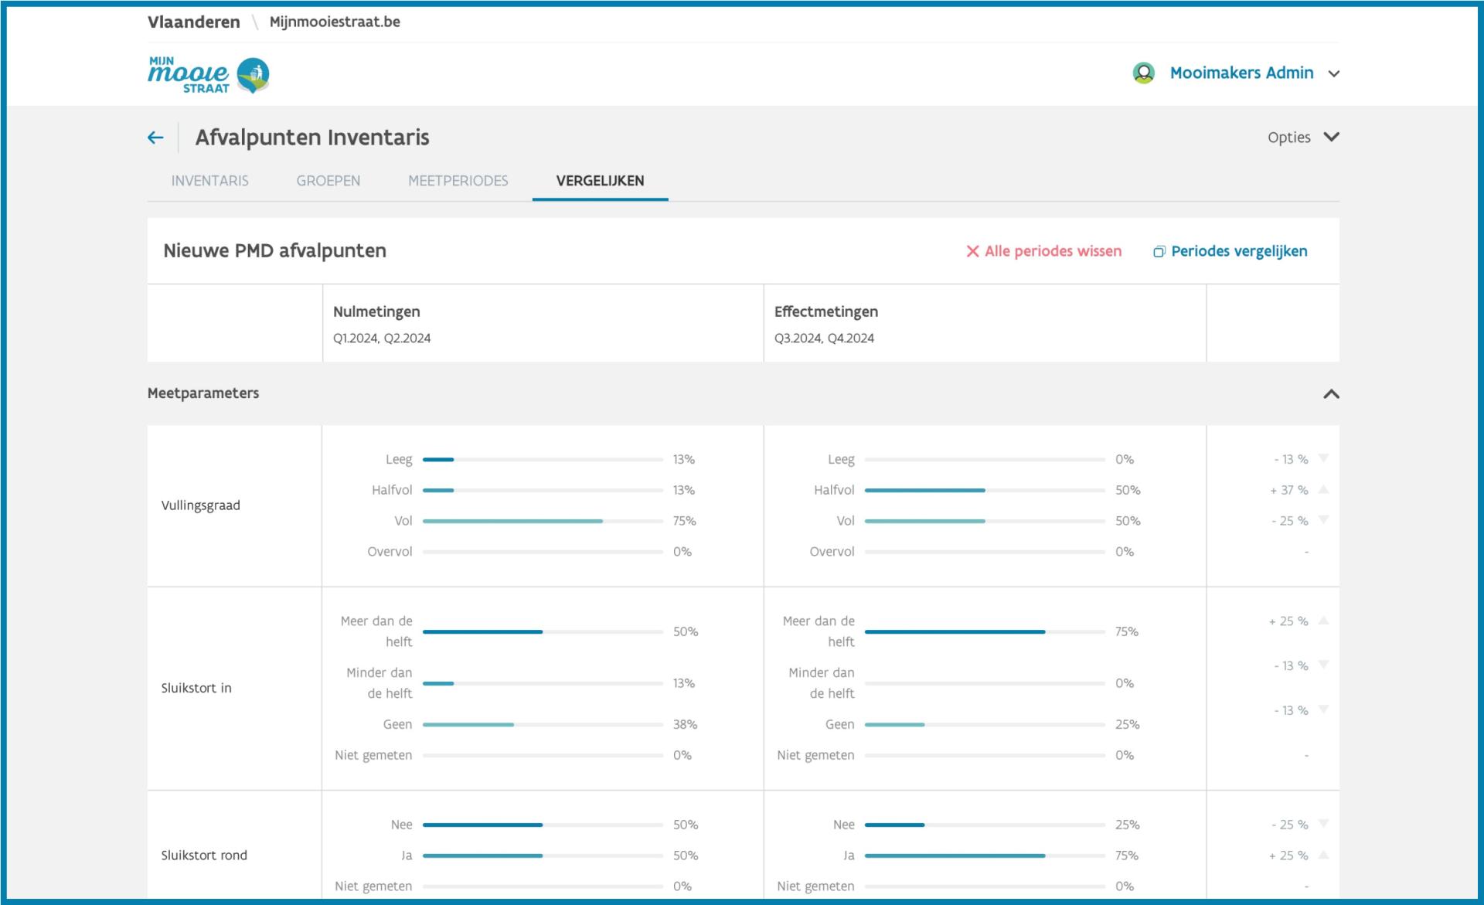Screen dimensions: 1484x905
Task: Select the Sluikstort in row label
Action: coord(196,688)
